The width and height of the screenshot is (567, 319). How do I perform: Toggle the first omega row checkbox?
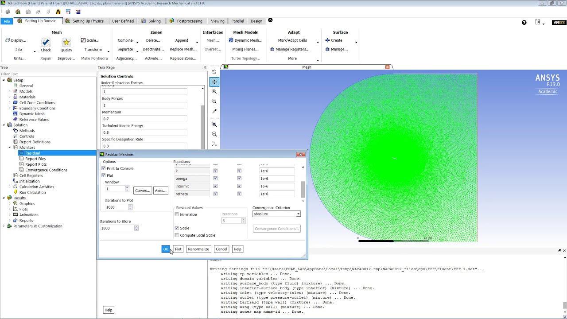pos(215,179)
